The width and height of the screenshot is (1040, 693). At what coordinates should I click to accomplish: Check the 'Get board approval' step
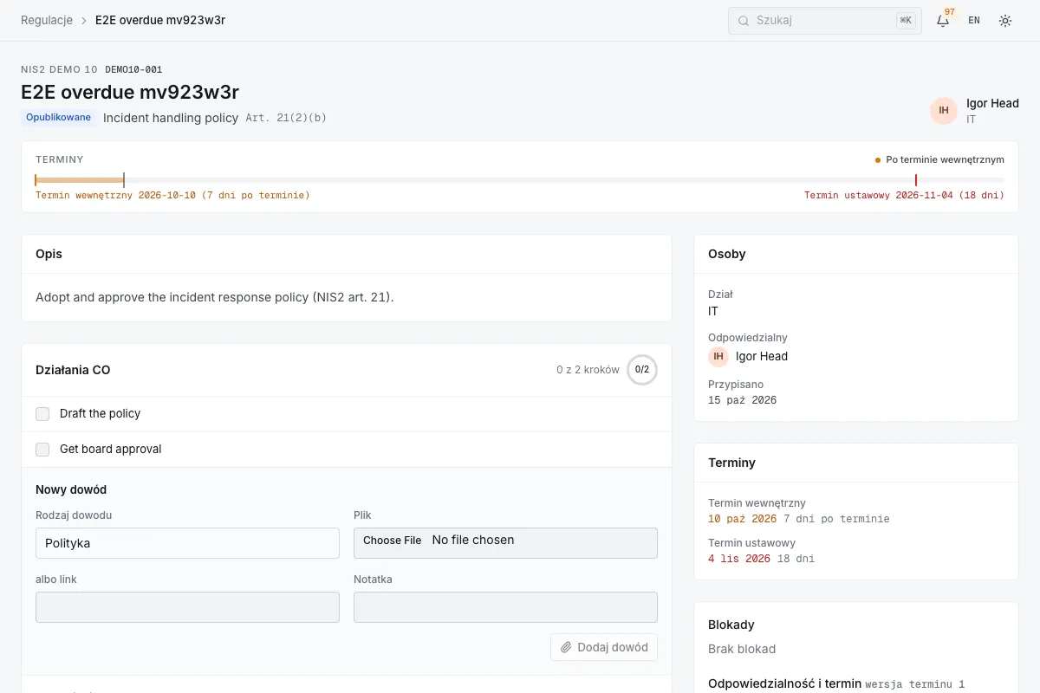[42, 450]
